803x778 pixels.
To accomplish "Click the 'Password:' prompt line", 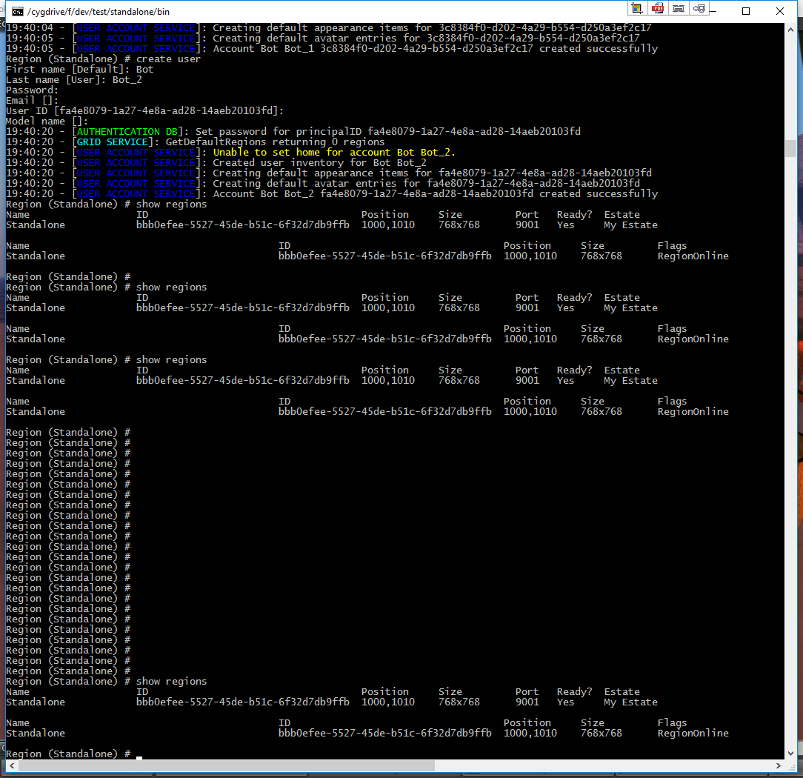I will click(x=32, y=90).
